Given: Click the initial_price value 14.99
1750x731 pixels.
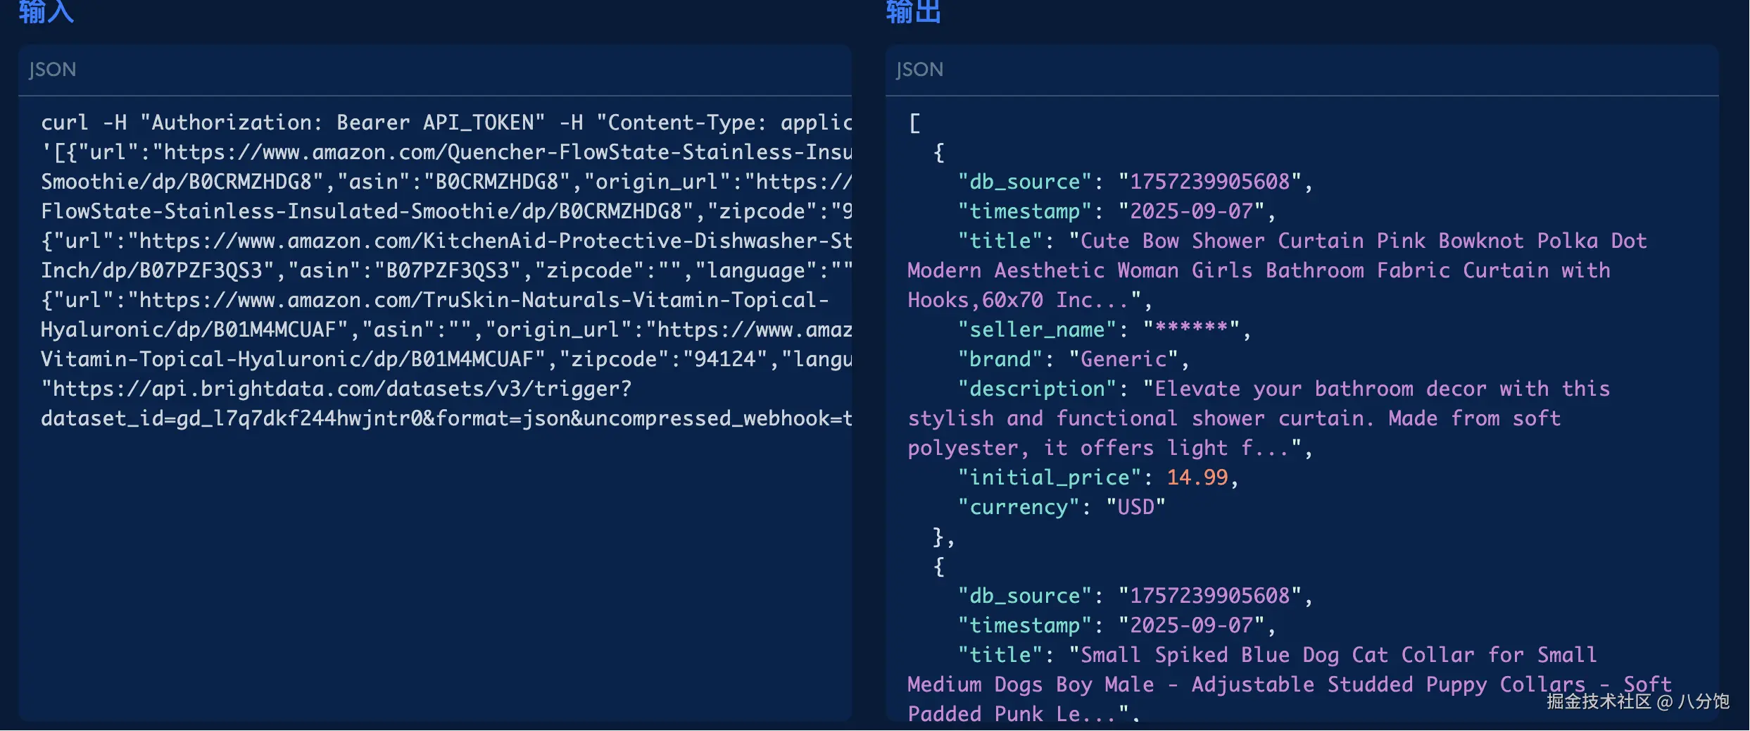Looking at the screenshot, I should pos(1197,477).
